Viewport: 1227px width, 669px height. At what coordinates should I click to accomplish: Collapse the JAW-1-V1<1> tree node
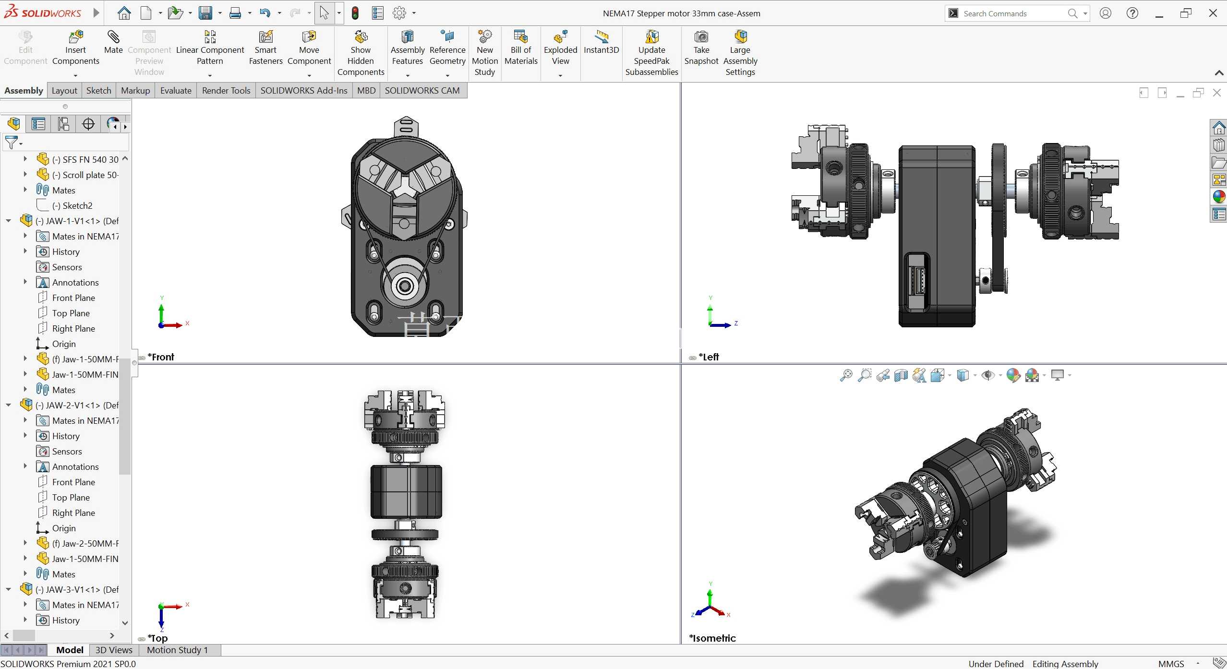tap(9, 221)
